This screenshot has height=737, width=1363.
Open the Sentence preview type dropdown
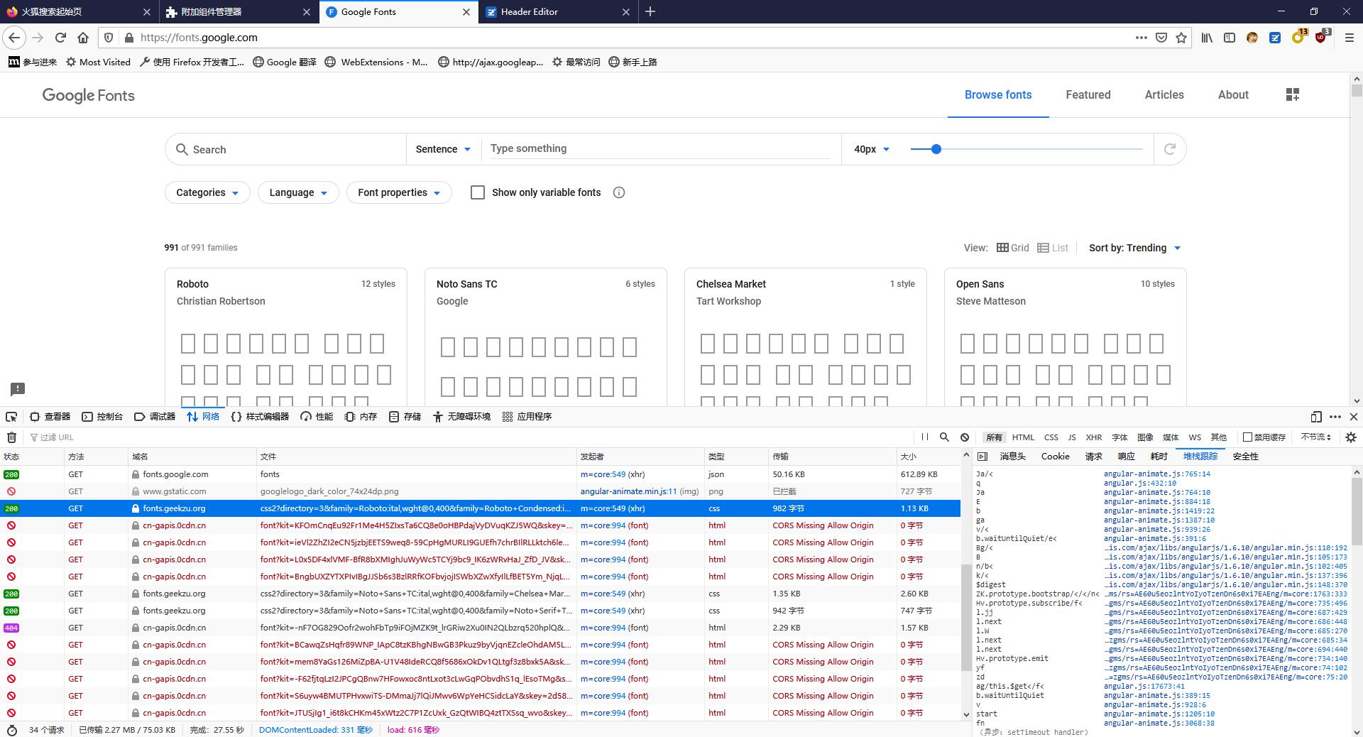pos(443,149)
